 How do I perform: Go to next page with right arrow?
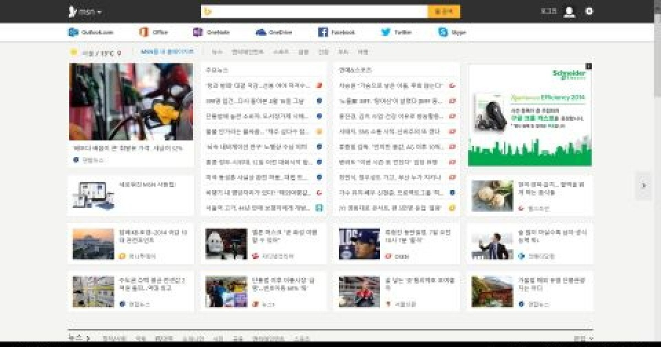[x=643, y=186]
